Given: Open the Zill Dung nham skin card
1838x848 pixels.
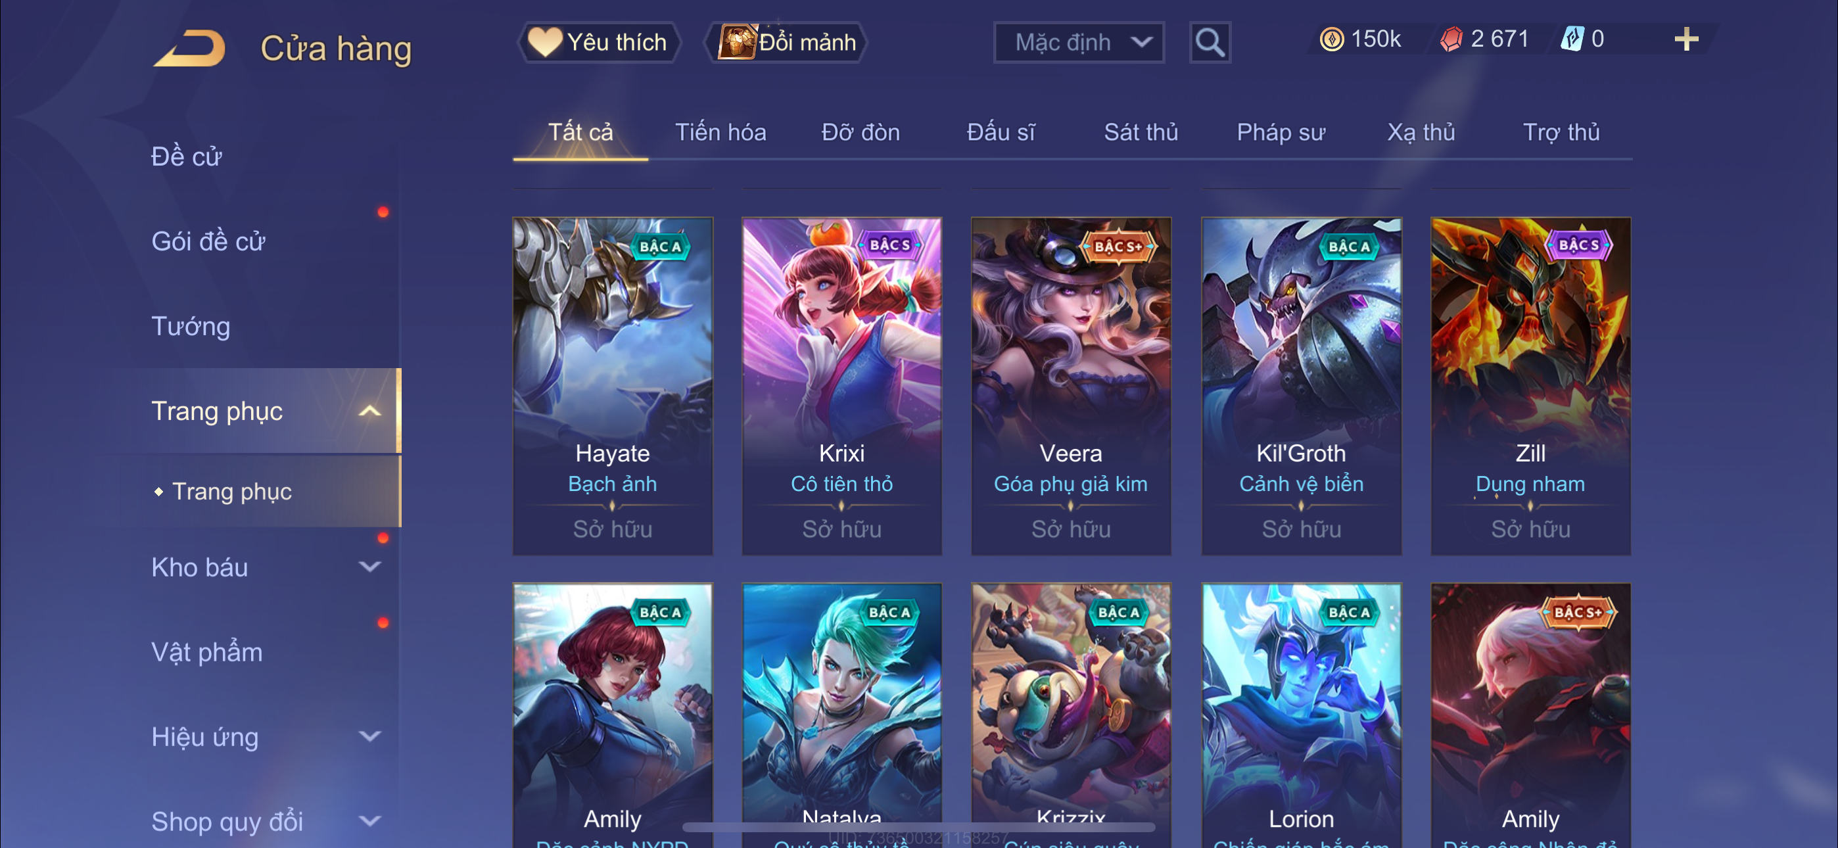Looking at the screenshot, I should tap(1530, 386).
